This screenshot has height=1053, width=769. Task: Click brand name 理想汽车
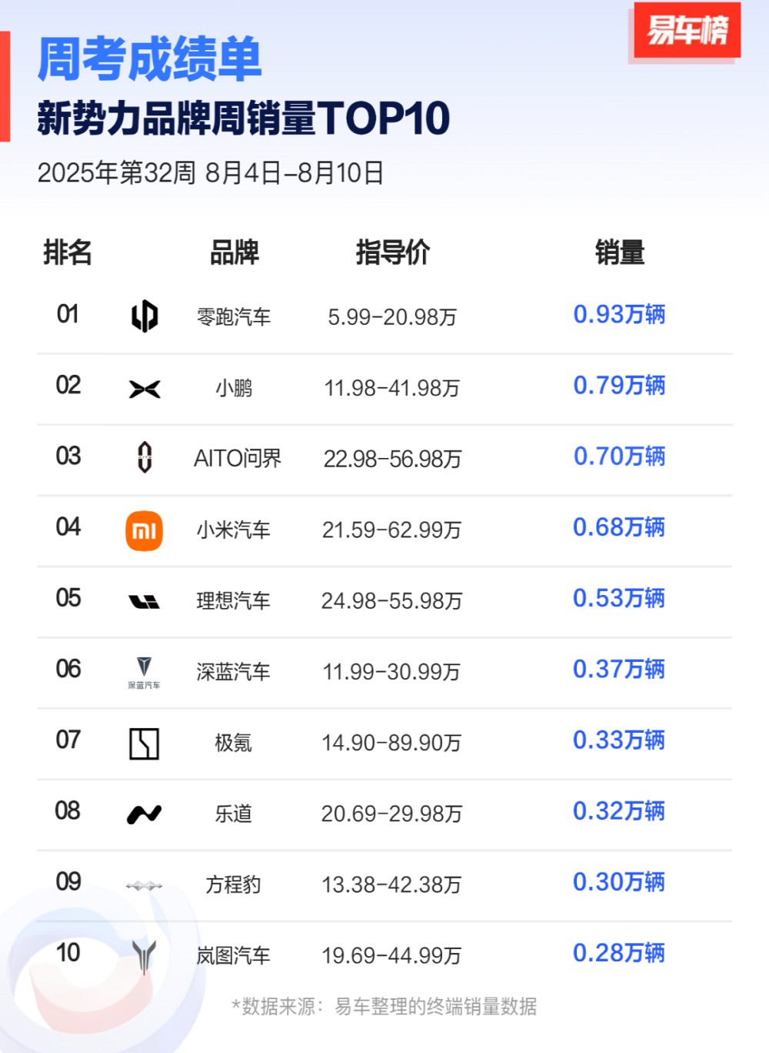tap(234, 600)
